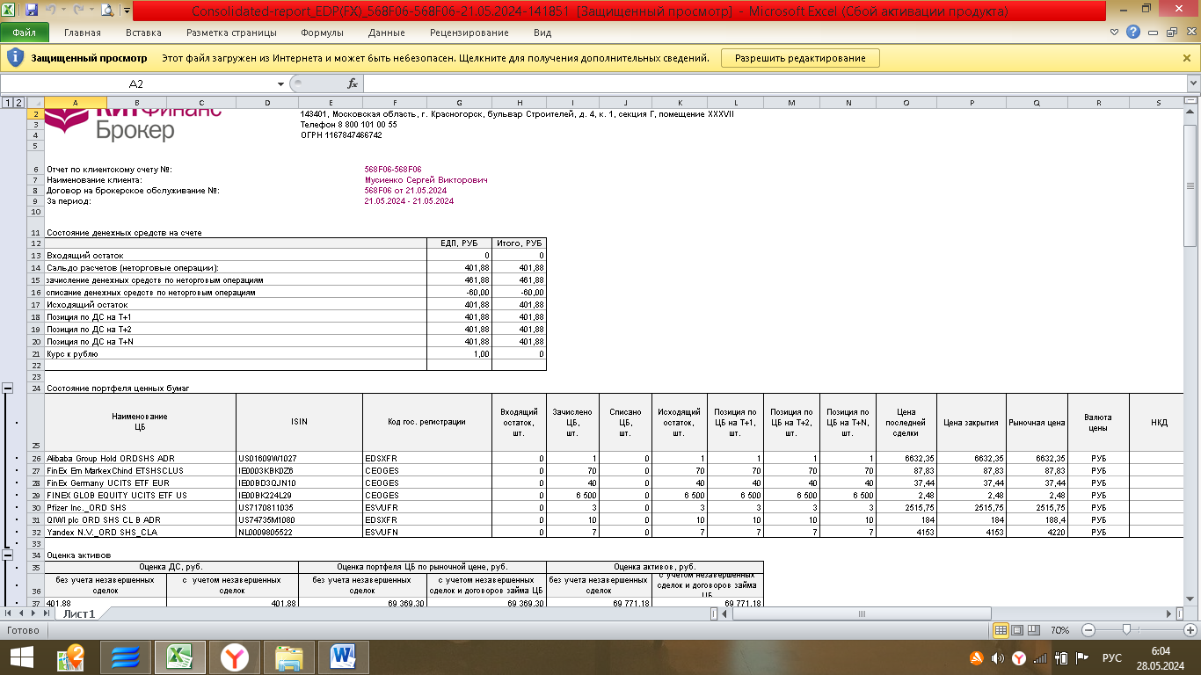The width and height of the screenshot is (1201, 675).
Task: Close the Protected View yellow message bar
Action: coord(1187,58)
